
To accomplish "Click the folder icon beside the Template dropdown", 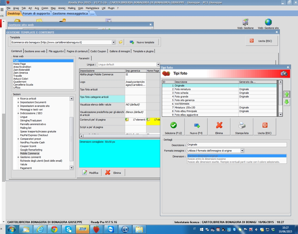I will (x=121, y=42).
